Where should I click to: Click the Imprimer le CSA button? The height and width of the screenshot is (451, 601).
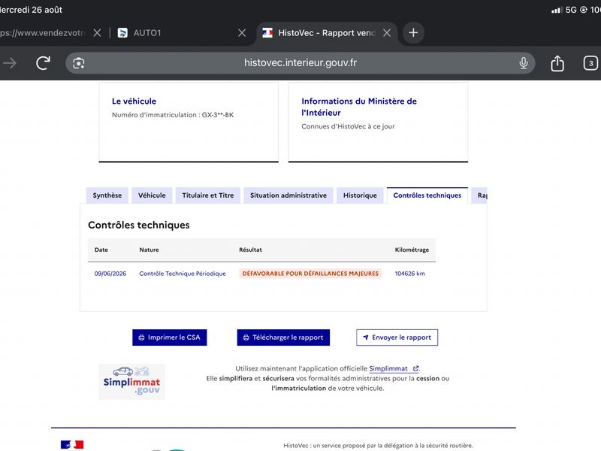click(x=170, y=337)
